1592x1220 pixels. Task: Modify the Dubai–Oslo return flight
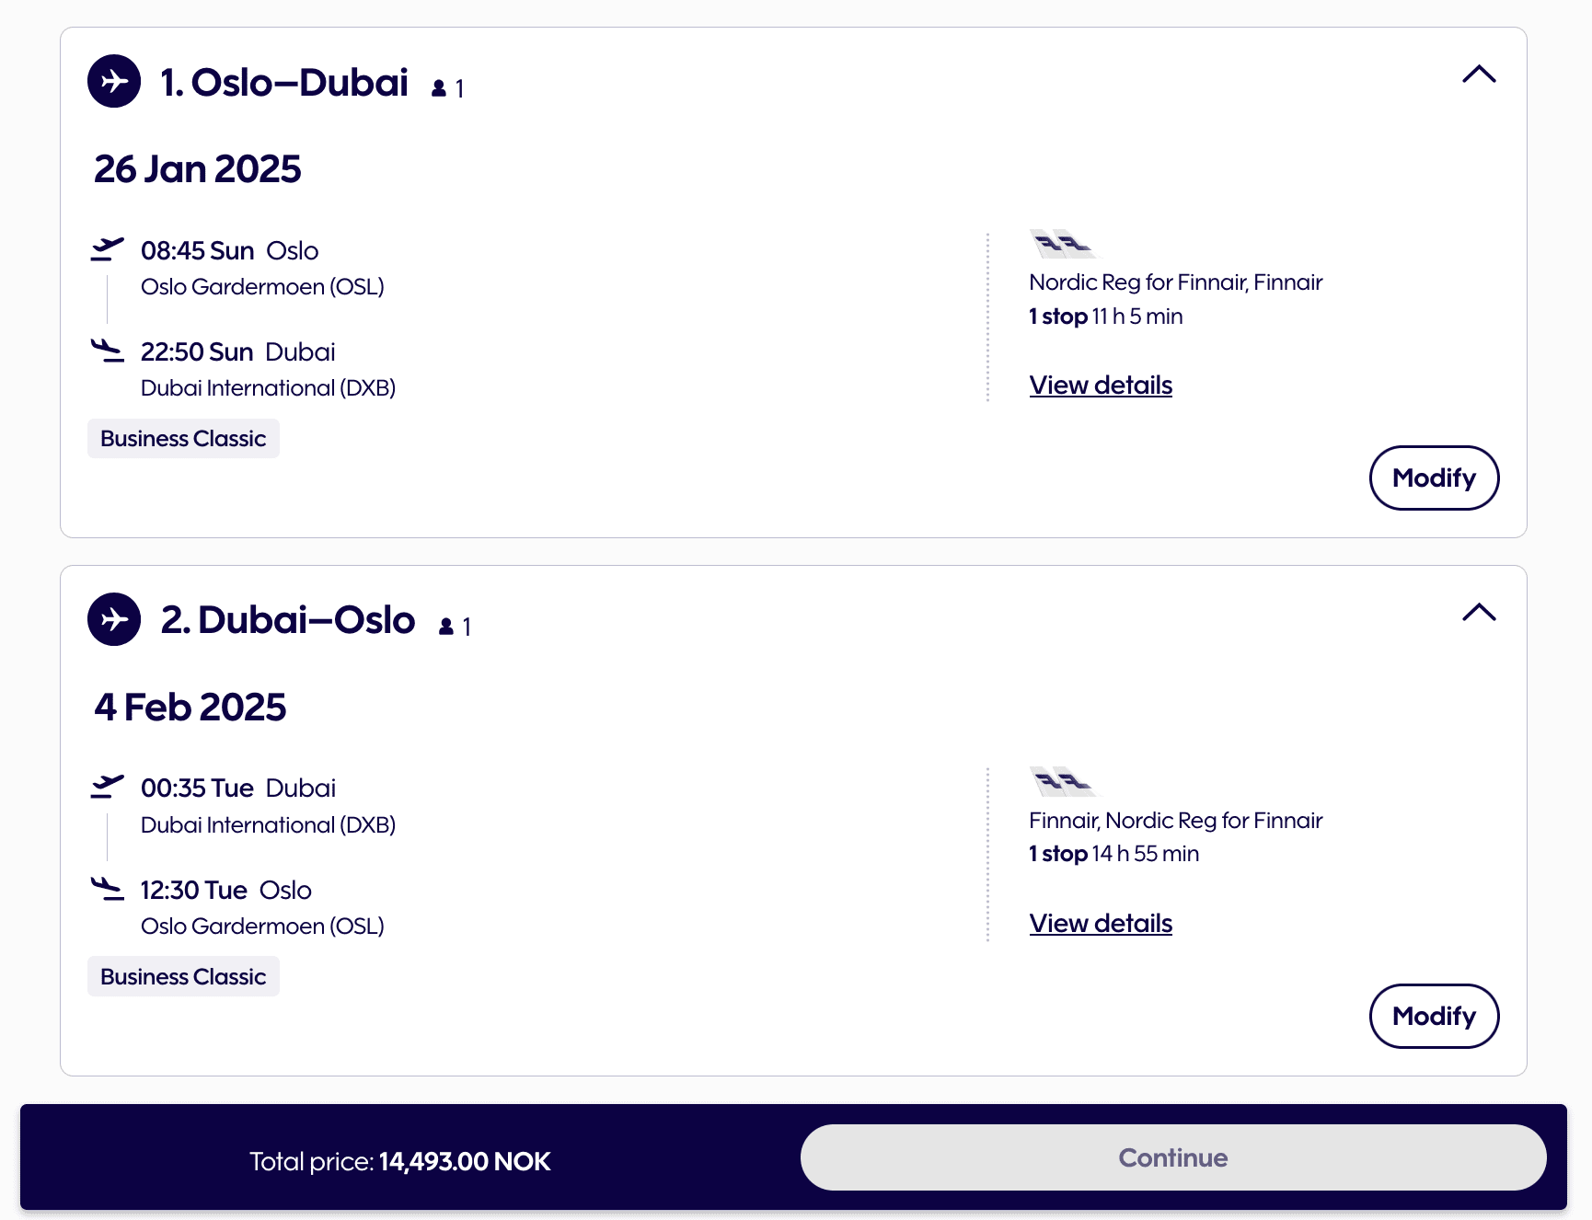[x=1434, y=1016]
